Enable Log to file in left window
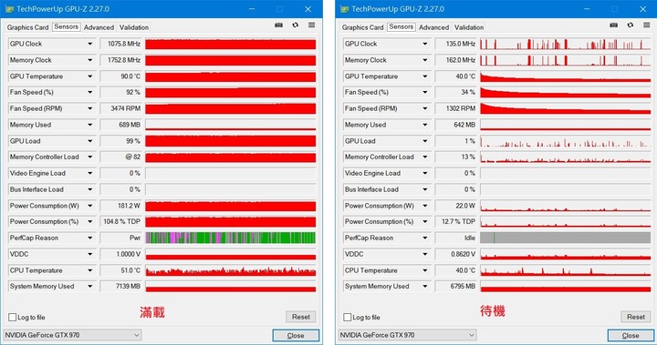This screenshot has width=657, height=345. click(x=13, y=318)
